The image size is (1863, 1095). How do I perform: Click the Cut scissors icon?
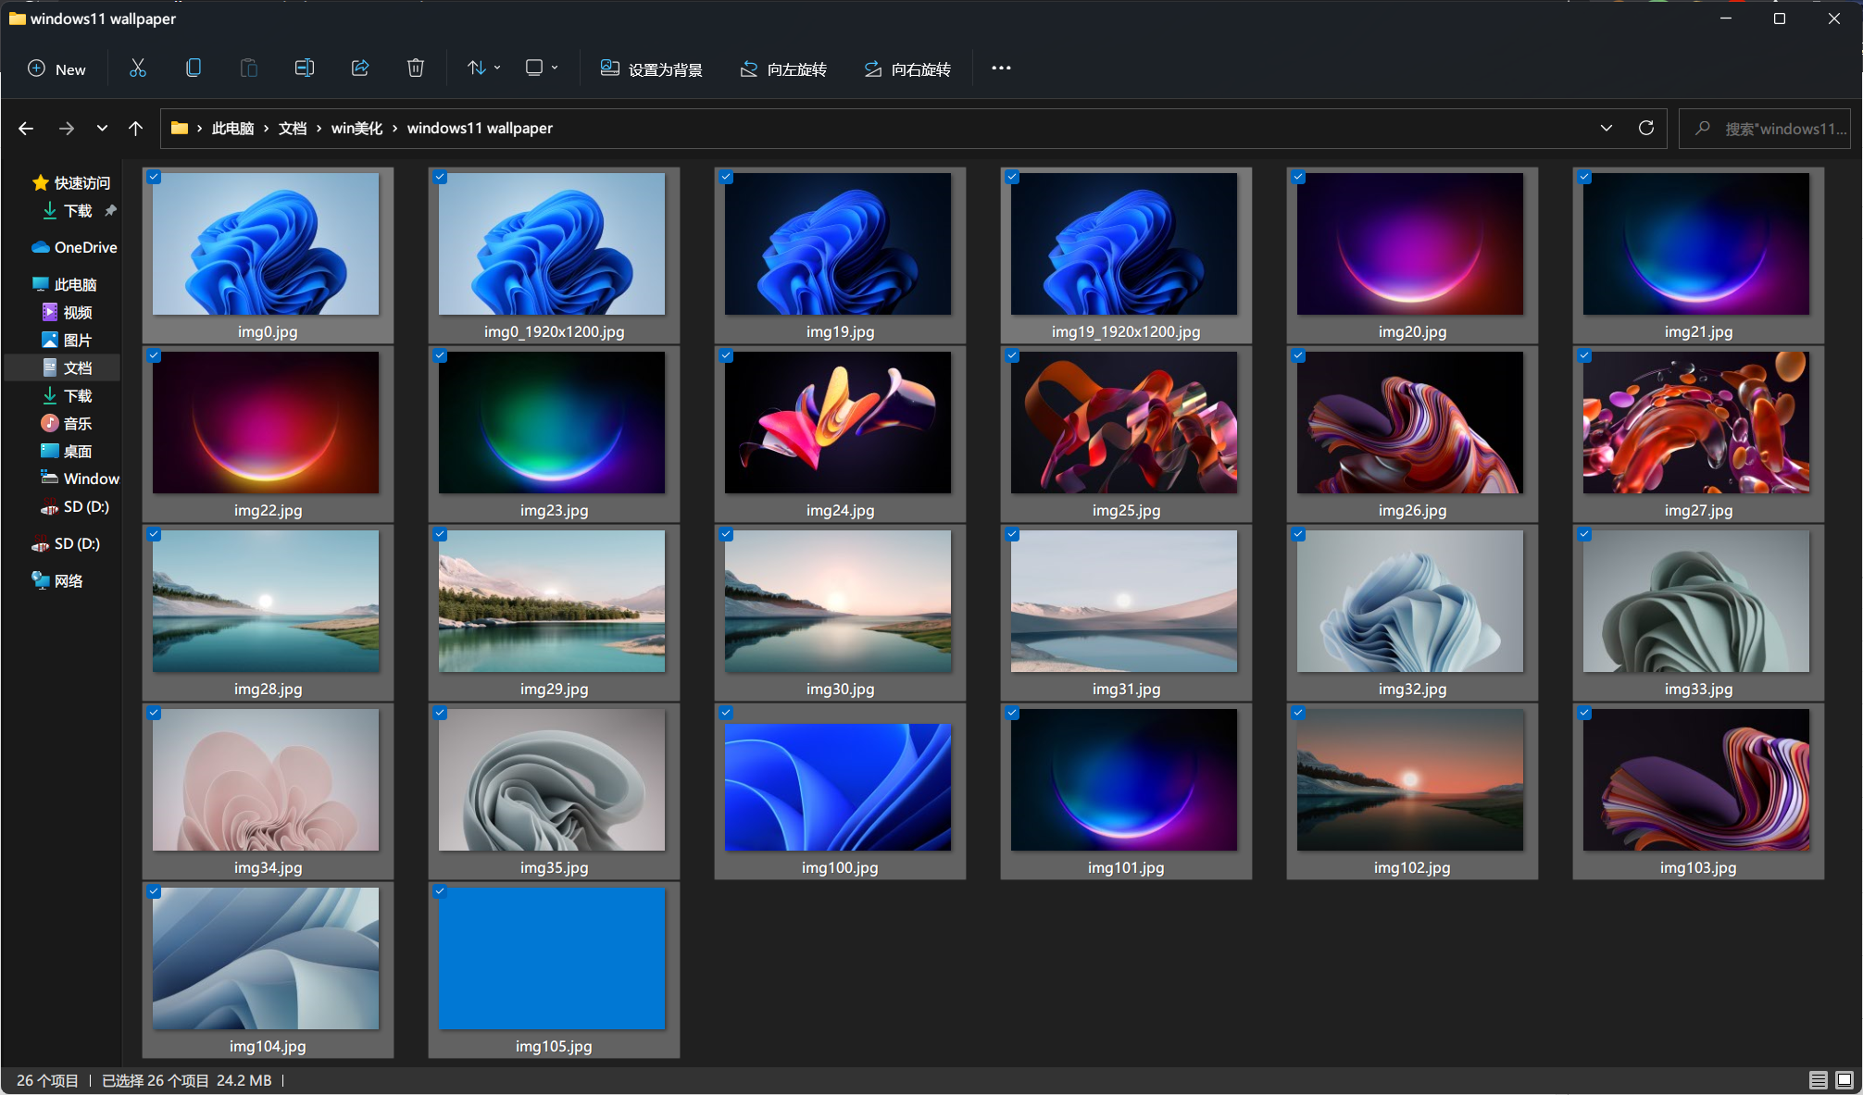(x=138, y=68)
